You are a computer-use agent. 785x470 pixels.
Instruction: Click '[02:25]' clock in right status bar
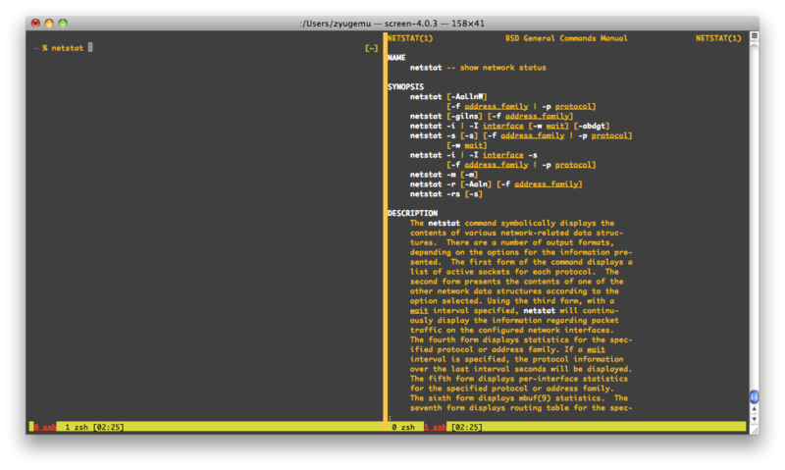467,427
